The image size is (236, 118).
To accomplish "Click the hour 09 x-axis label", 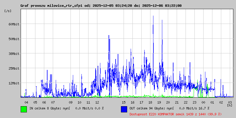I will pos(71,102).
